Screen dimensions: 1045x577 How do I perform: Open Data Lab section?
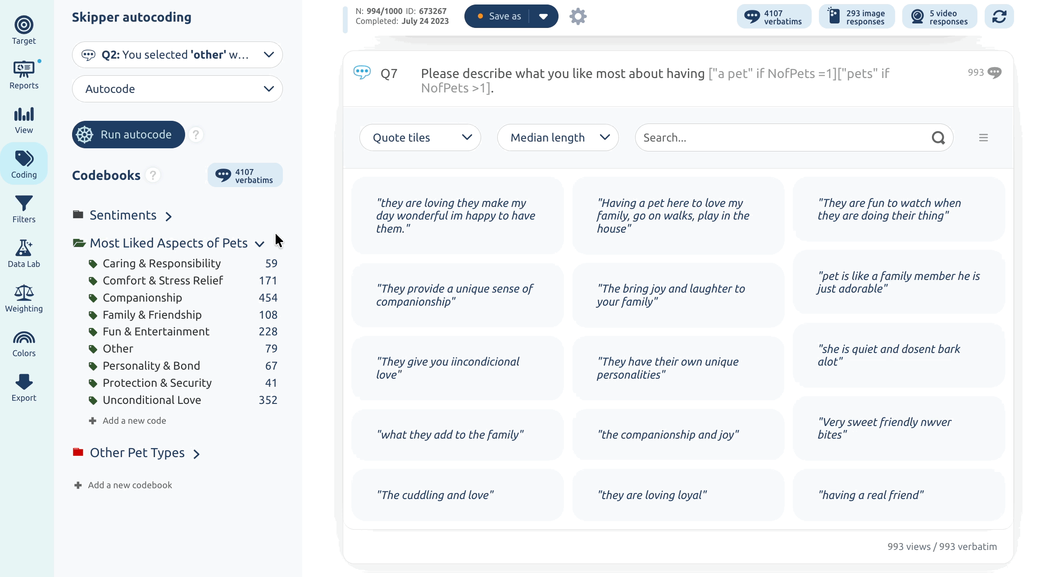(x=24, y=253)
